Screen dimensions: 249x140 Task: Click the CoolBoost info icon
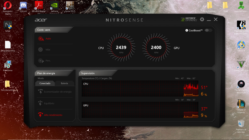pyautogui.click(x=187, y=30)
